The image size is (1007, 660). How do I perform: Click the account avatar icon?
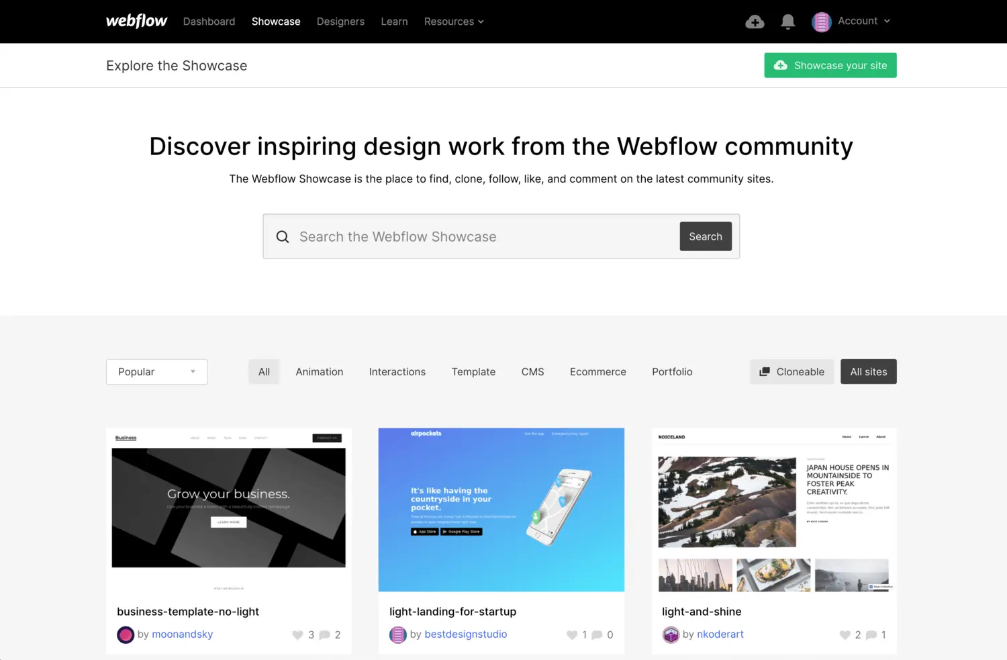[x=822, y=22]
